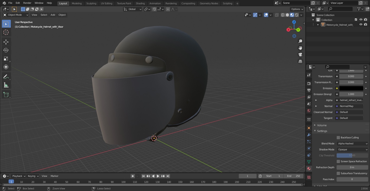Activate the Move tool
The height and width of the screenshot is (191, 370).
tap(6, 42)
